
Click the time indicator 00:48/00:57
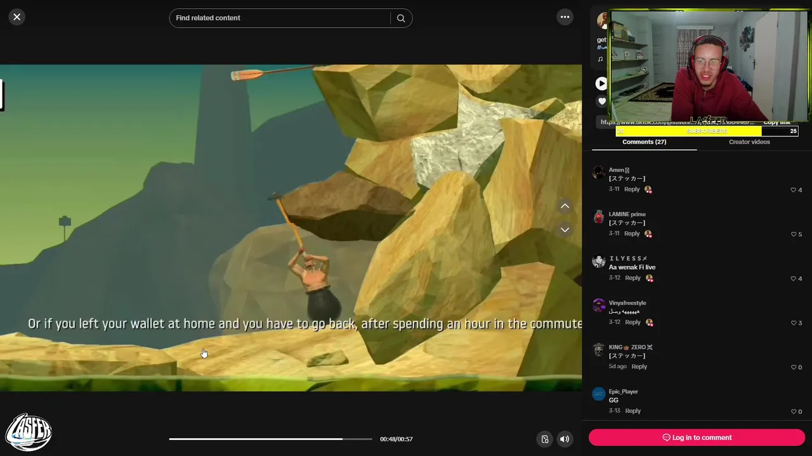point(396,439)
